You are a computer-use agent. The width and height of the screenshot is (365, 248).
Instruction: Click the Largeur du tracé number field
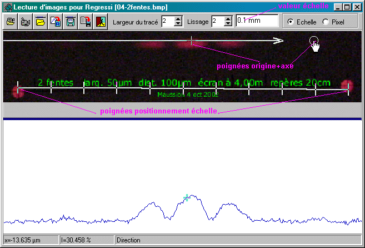tap(167, 22)
